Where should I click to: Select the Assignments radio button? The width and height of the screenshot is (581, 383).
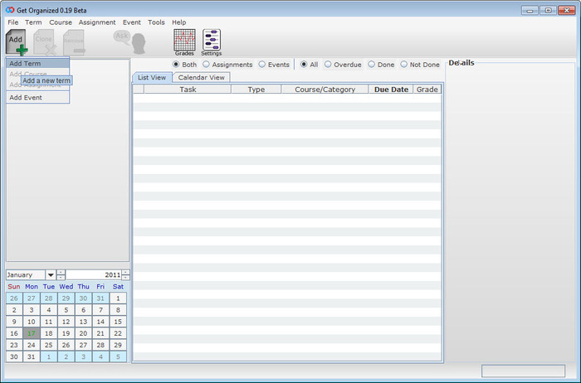pyautogui.click(x=207, y=65)
